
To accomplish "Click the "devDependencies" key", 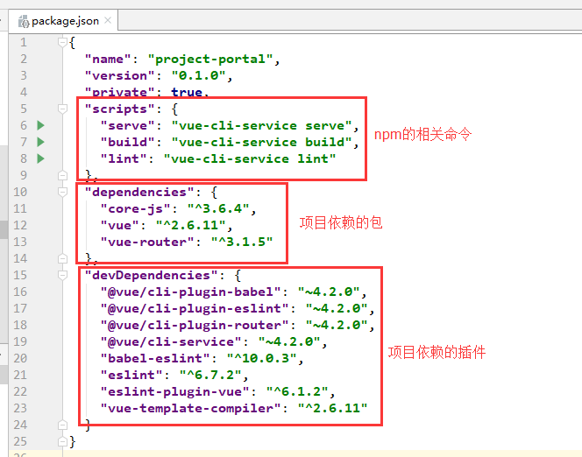I will pyautogui.click(x=151, y=276).
